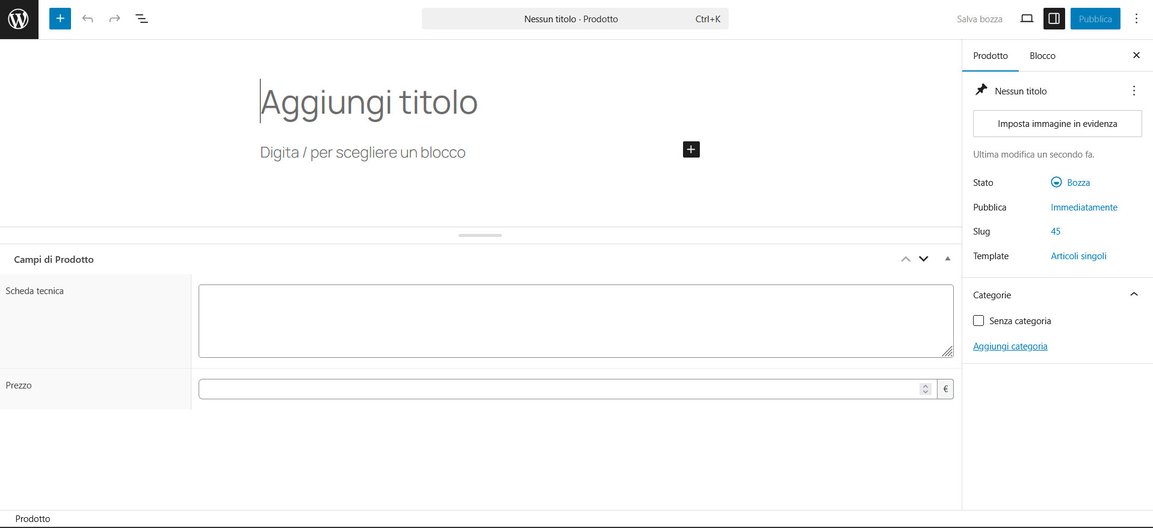Open the document overview list icon
The image size is (1153, 528).
click(x=141, y=19)
